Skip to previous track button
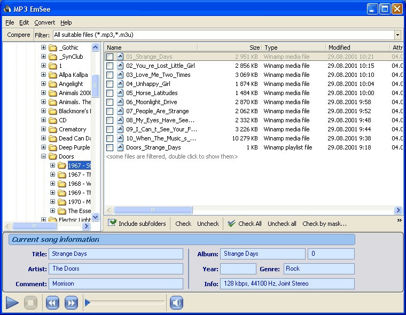 [52, 303]
